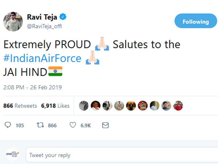Click the Indian flag emoji
The height and width of the screenshot is (164, 218).
coord(55,71)
